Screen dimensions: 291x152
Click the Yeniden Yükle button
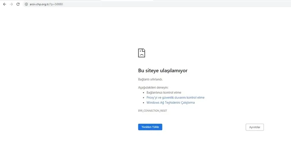tap(150, 127)
